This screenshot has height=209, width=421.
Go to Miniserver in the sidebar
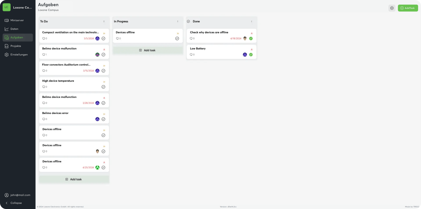[x=17, y=20]
